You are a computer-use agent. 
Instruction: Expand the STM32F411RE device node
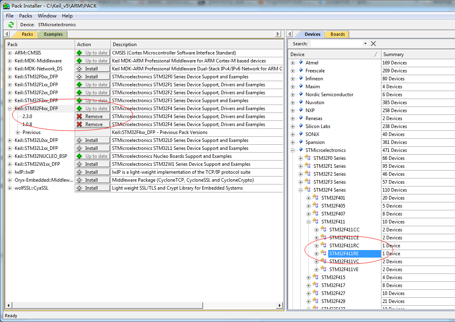pyautogui.click(x=317, y=254)
